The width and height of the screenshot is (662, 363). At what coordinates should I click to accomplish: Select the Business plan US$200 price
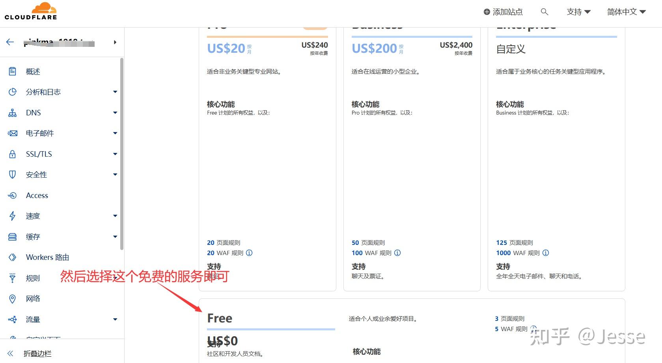pos(374,48)
